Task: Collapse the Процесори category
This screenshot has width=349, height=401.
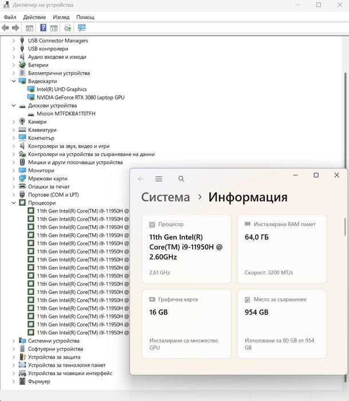Action: pos(14,203)
